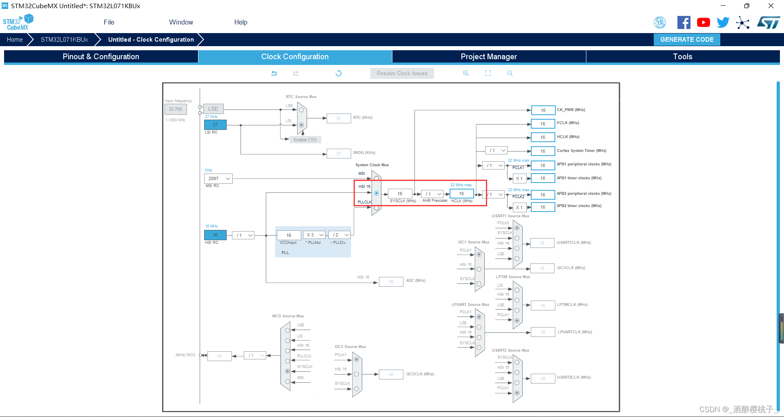The width and height of the screenshot is (784, 417).
Task: Click the redo arrow icon in toolbar
Action: [x=296, y=73]
